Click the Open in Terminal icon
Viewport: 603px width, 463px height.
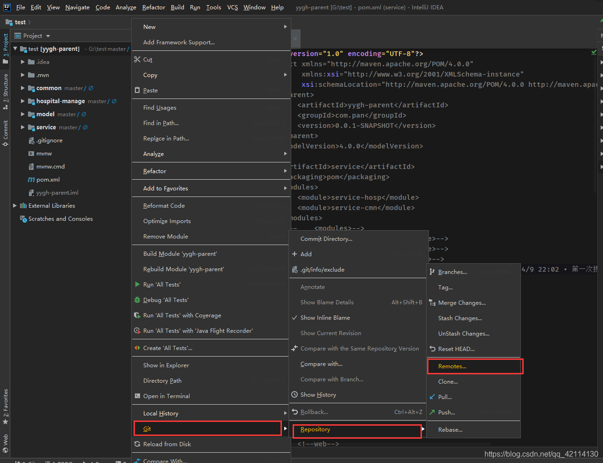click(137, 396)
